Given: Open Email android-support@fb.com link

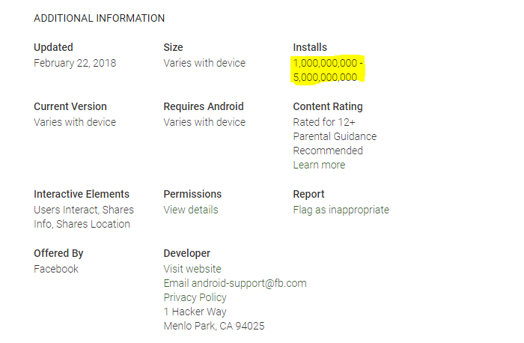Looking at the screenshot, I should pos(235,283).
